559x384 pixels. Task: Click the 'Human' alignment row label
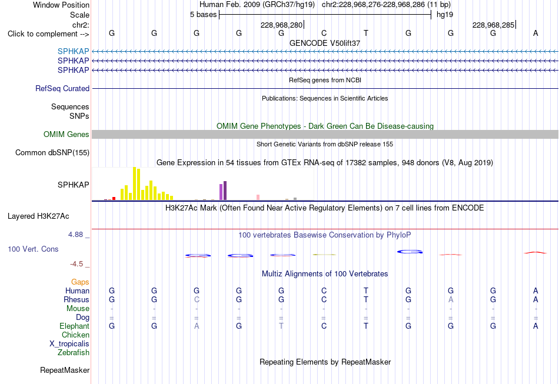click(77, 290)
